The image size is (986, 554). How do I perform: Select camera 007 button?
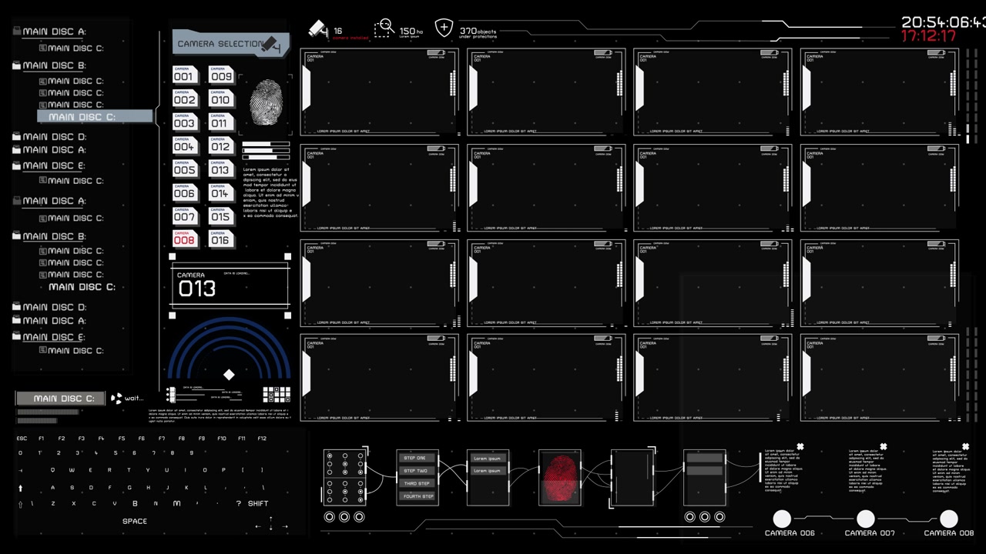(x=185, y=215)
